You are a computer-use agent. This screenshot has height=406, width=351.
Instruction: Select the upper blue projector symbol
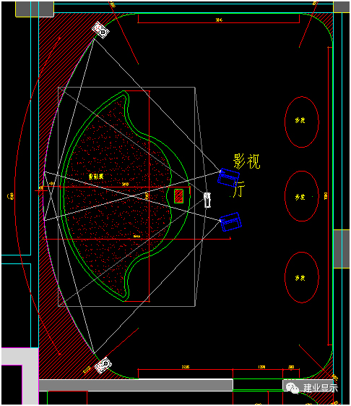click(x=229, y=177)
